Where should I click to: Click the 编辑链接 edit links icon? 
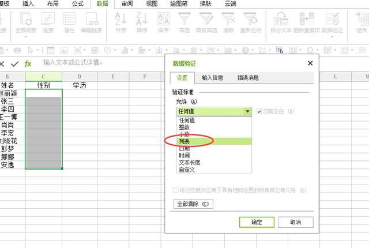pos(92,19)
